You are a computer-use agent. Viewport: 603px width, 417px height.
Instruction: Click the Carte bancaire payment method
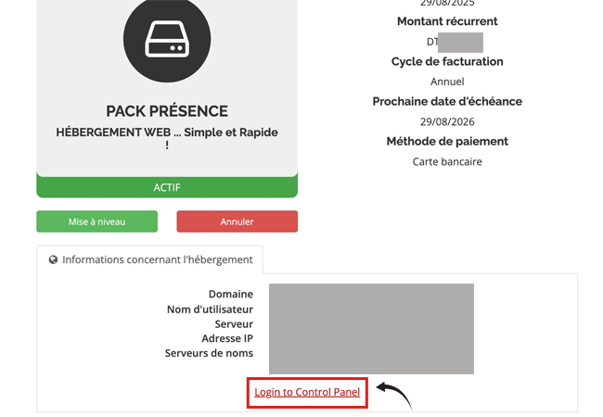[x=447, y=161]
